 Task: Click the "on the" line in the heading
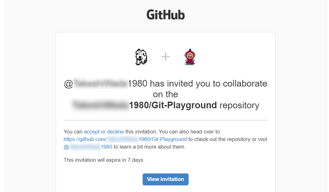165,94
